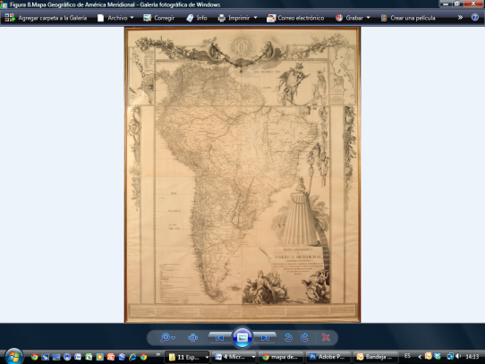Expand the Grabar dropdown arrow

tap(368, 18)
